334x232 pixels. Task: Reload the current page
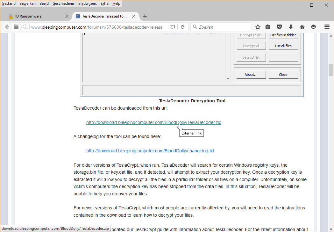coord(183,27)
